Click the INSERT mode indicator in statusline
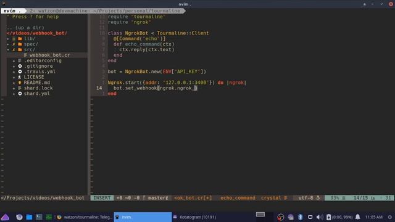This screenshot has height=222, width=395. click(102, 198)
